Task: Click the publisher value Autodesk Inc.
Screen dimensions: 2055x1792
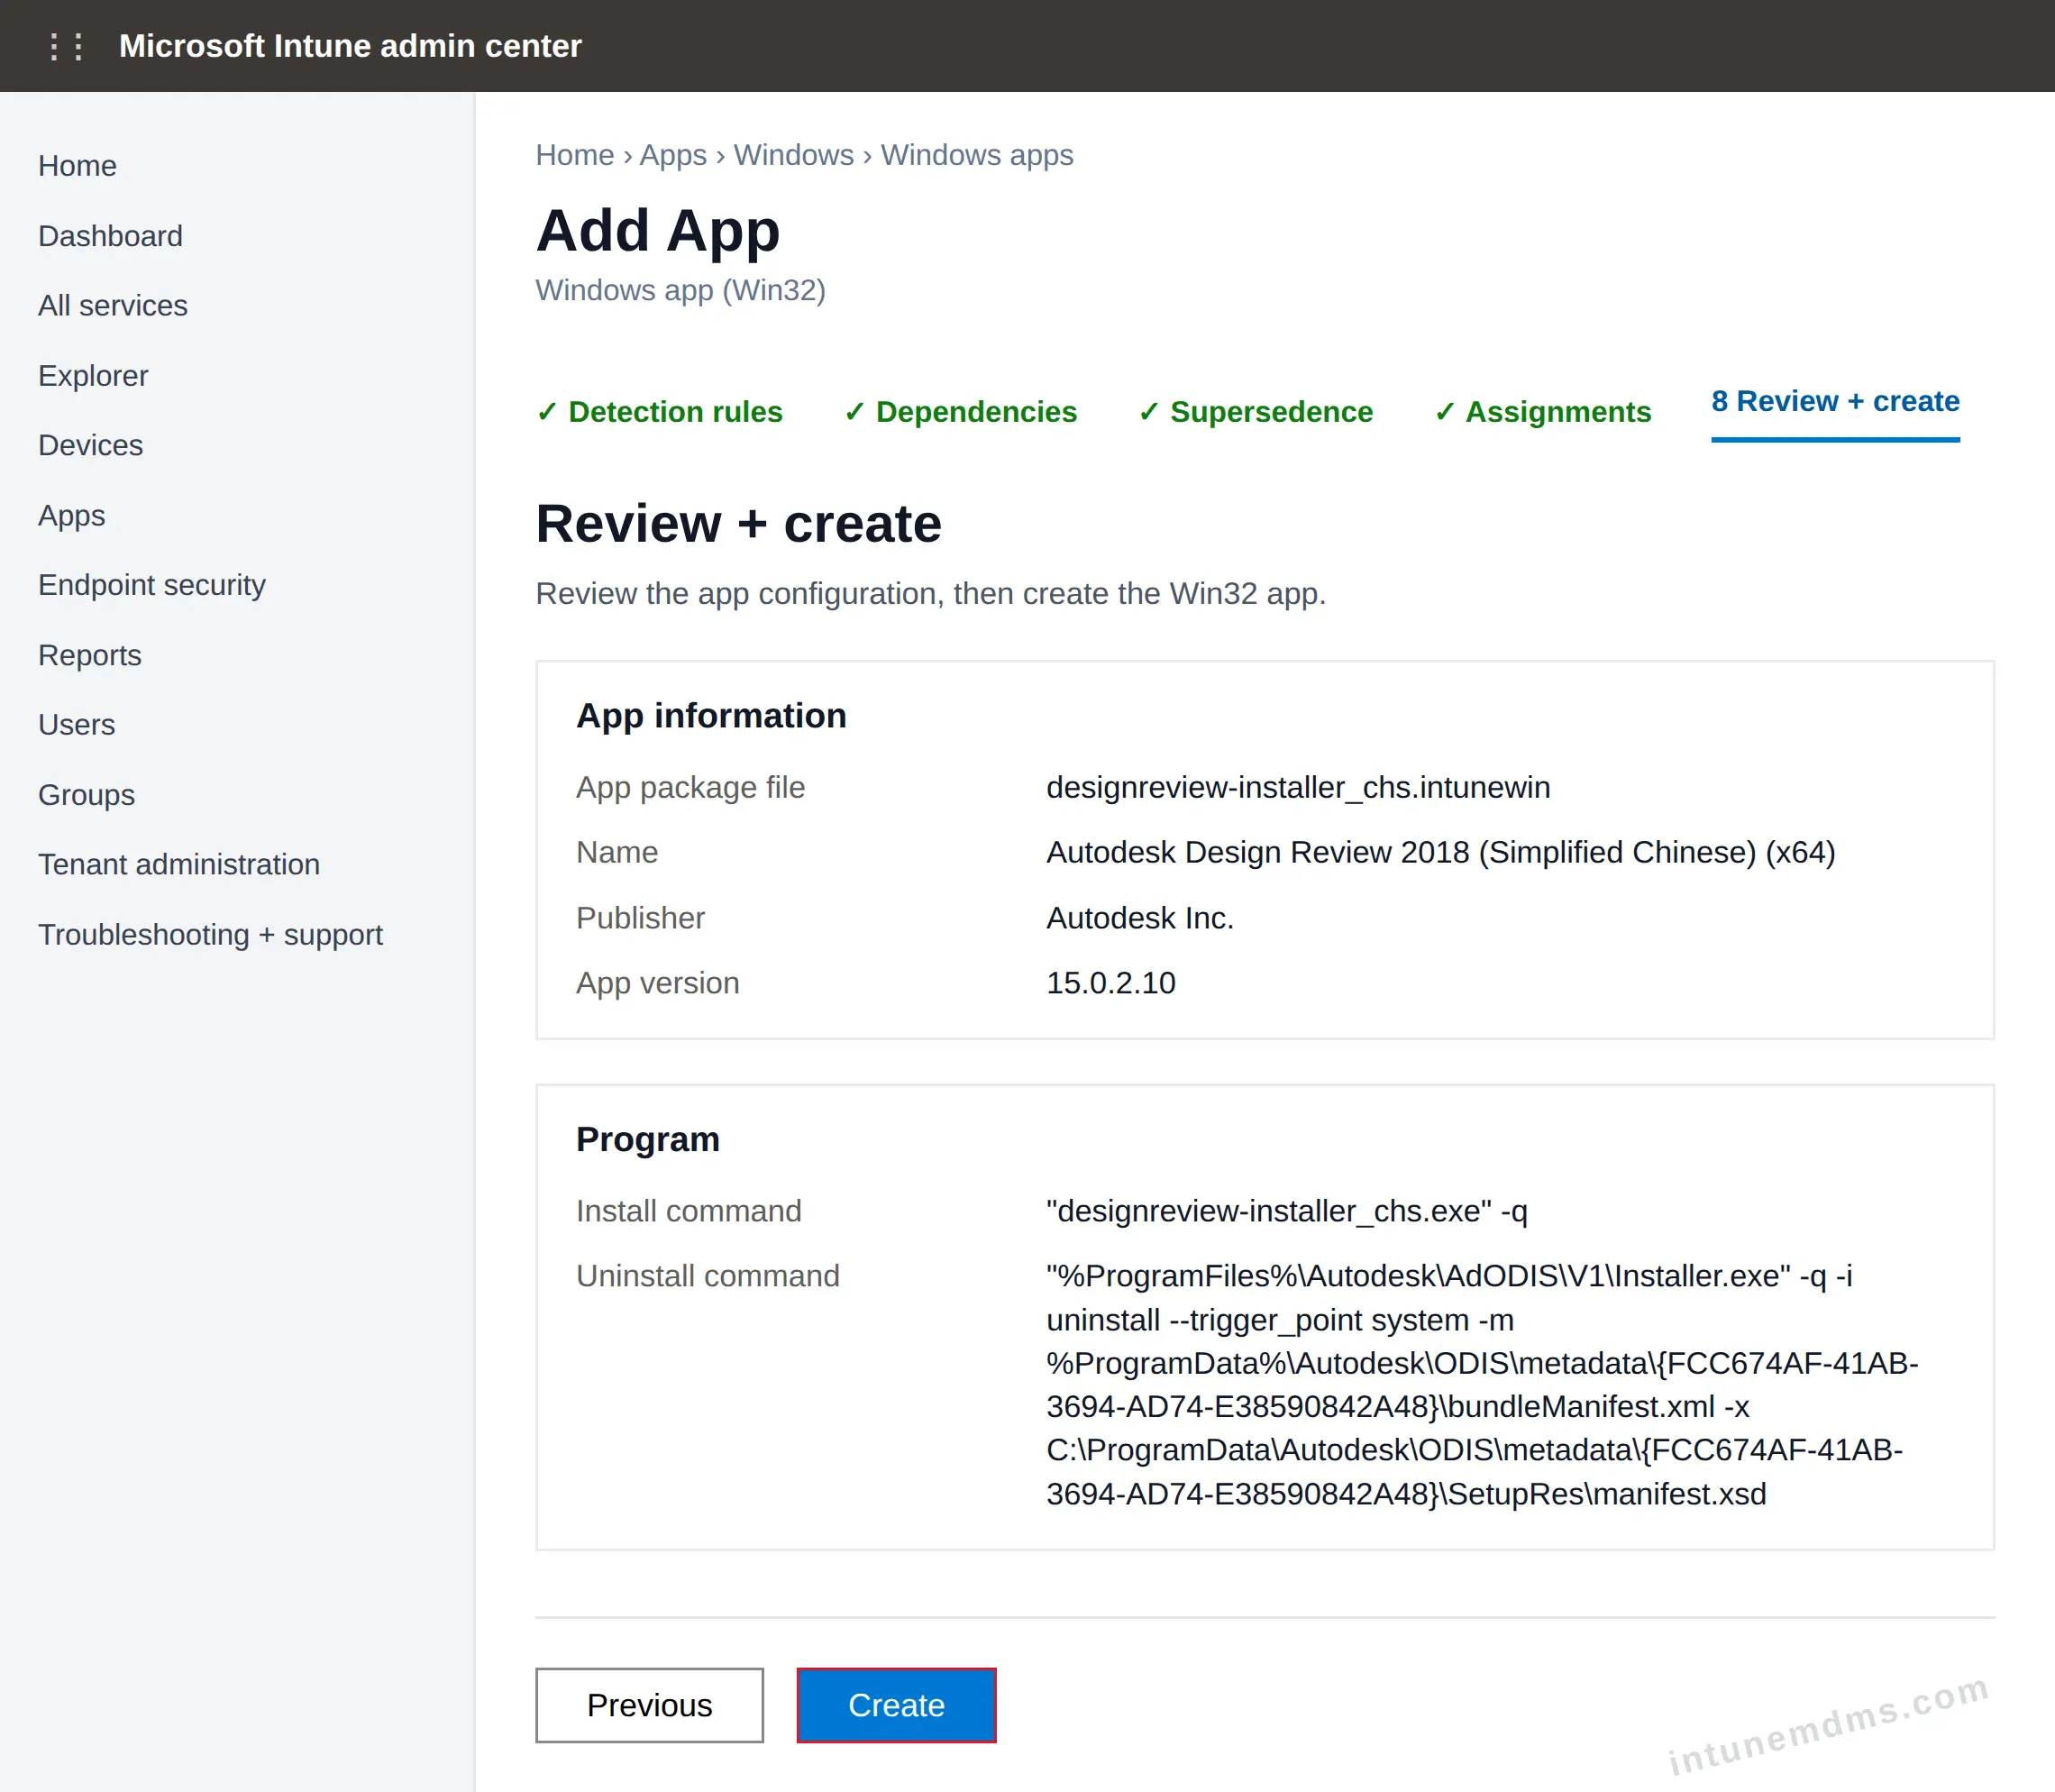Action: click(1140, 918)
